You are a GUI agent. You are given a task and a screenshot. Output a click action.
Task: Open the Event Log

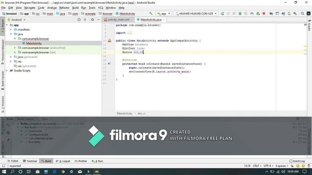(297, 161)
